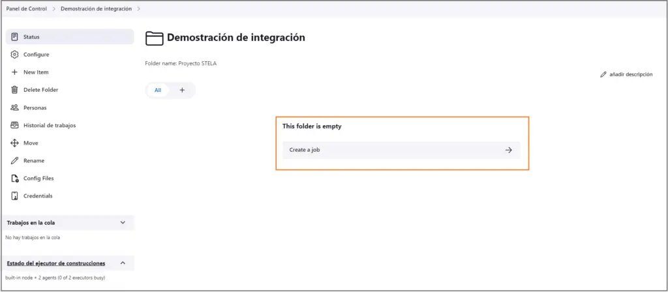Click the Demostración de integración breadcrumb

(97, 8)
